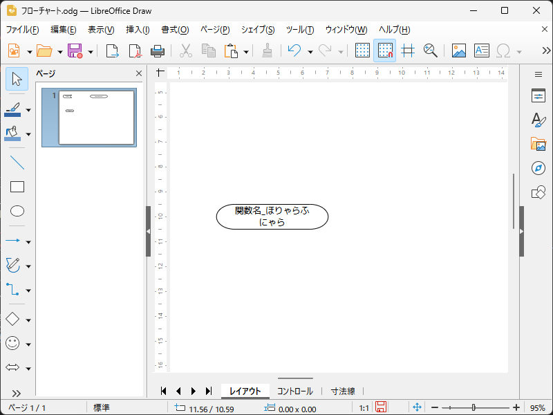Open dropdown next to New document icon
The width and height of the screenshot is (553, 415).
click(x=30, y=52)
